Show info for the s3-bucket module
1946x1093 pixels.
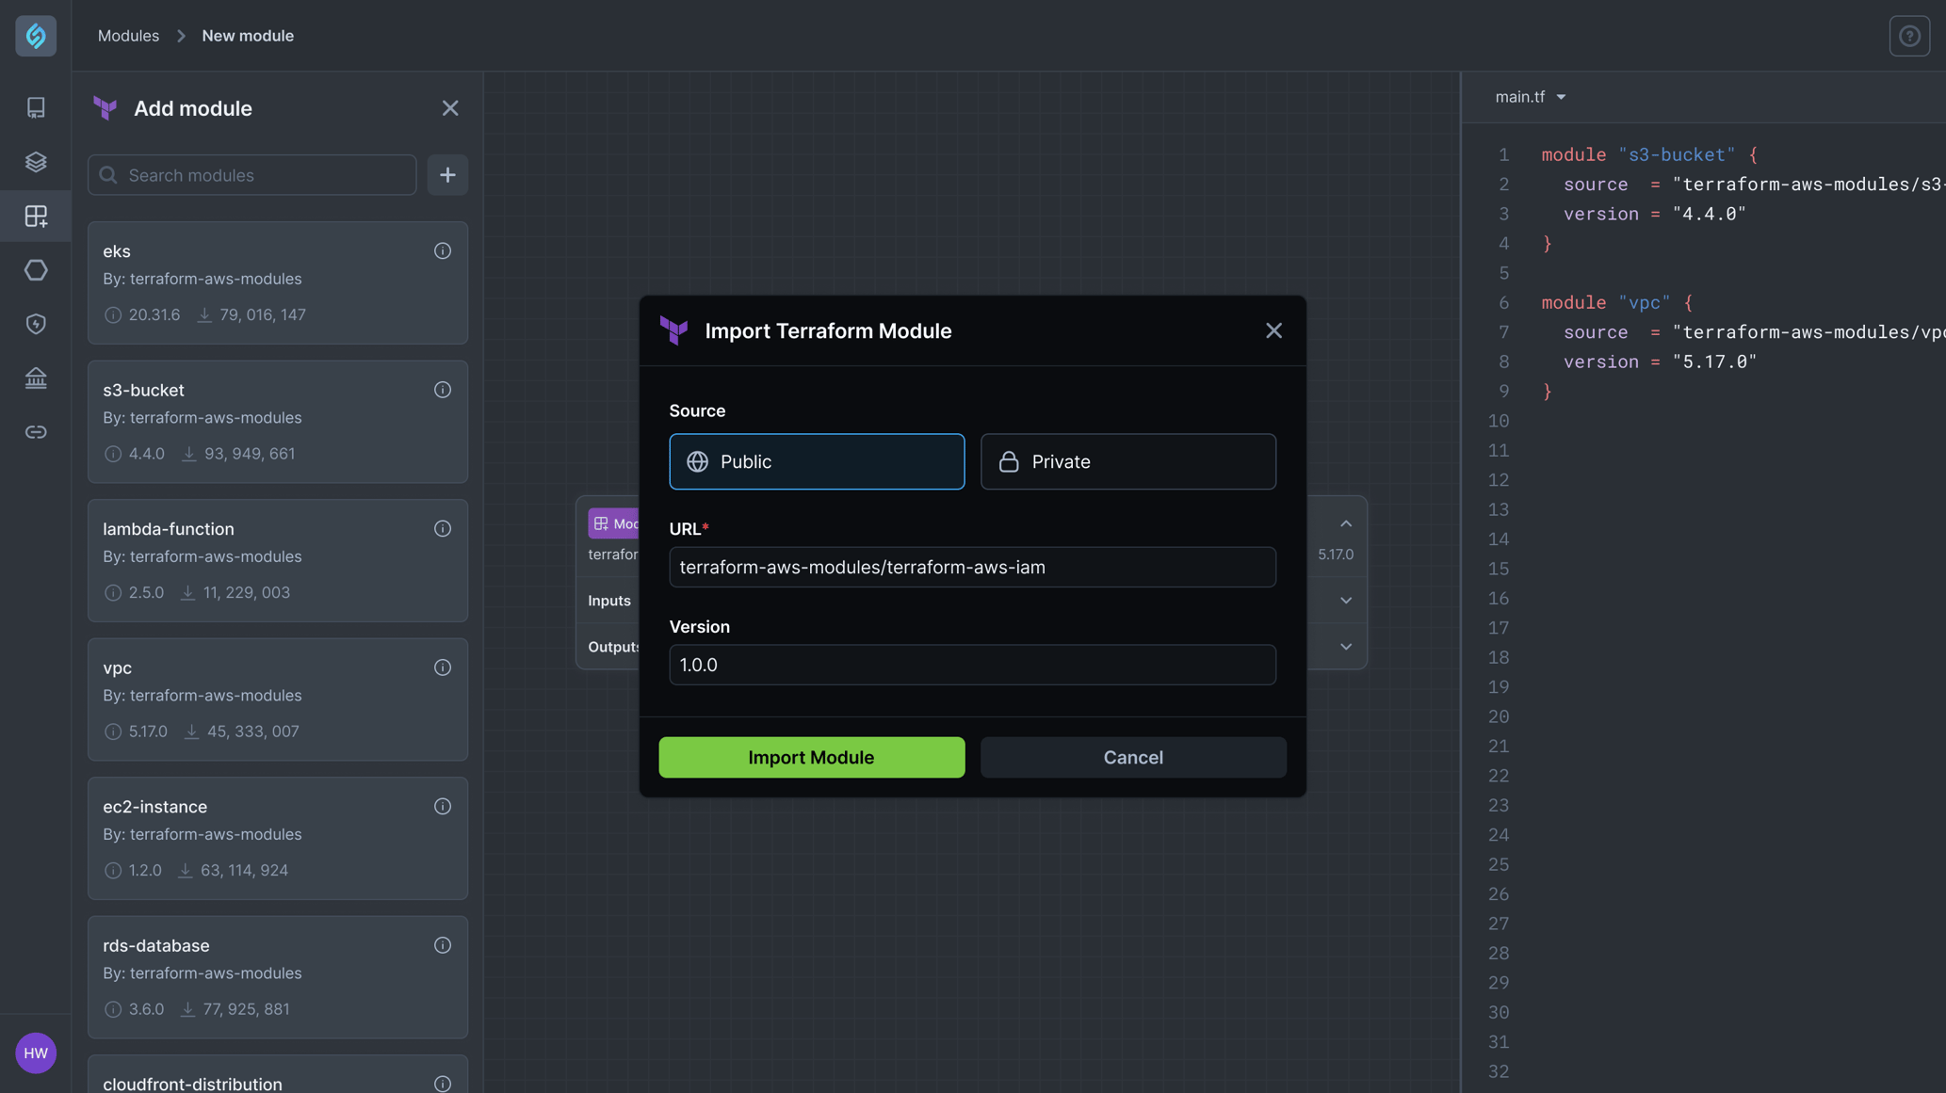tap(443, 390)
